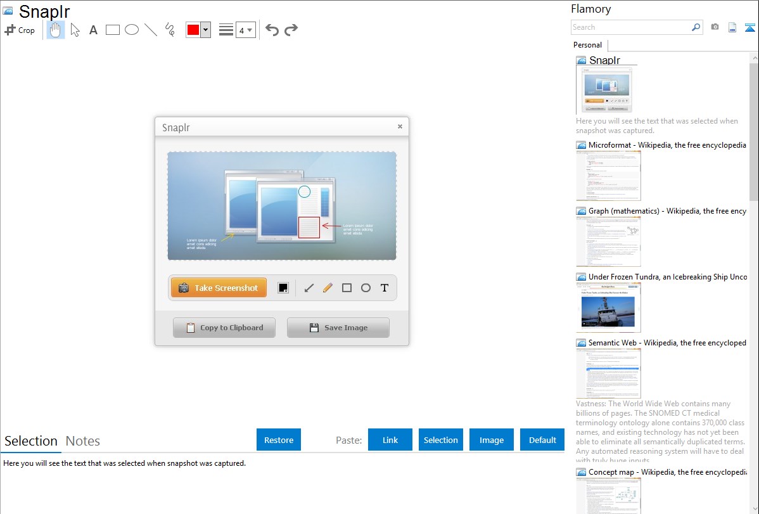Click the line thickness icon
Viewport: 759px width, 514px height.
pos(226,30)
